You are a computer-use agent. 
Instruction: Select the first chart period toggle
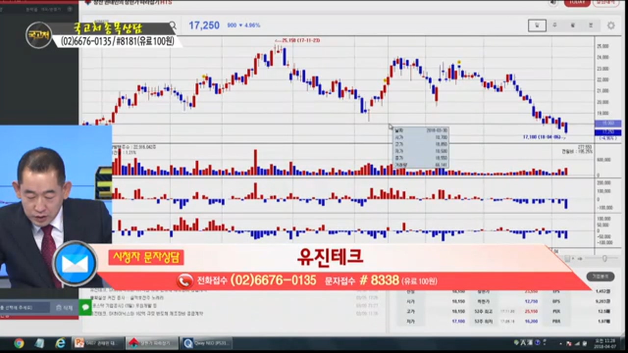(x=537, y=25)
